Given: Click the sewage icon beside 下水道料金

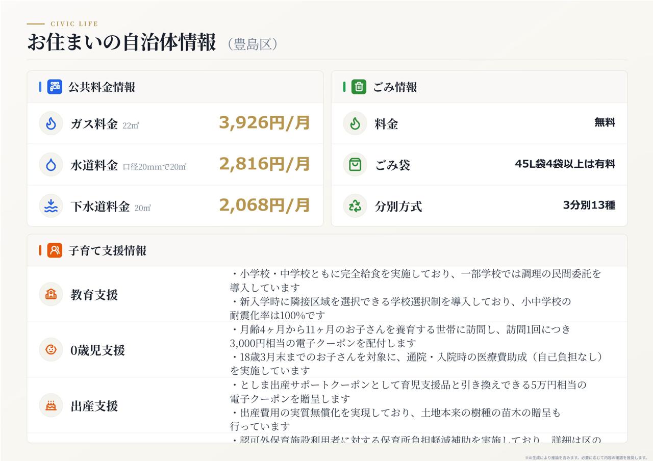Looking at the screenshot, I should (51, 206).
